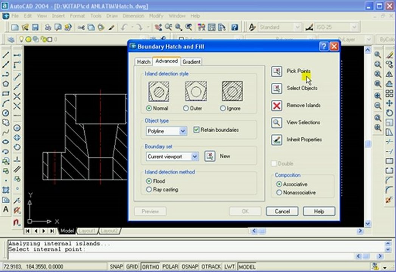Click the Undo arrow icon
Screen dimensions: 396x272
124,27
